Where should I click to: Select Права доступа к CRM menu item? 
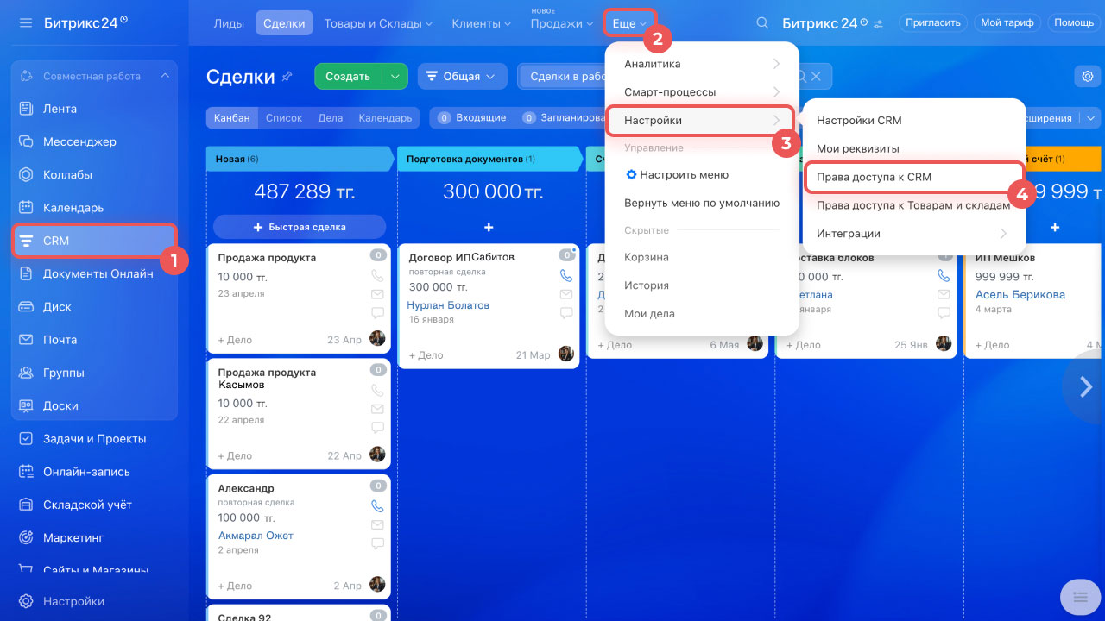click(874, 177)
